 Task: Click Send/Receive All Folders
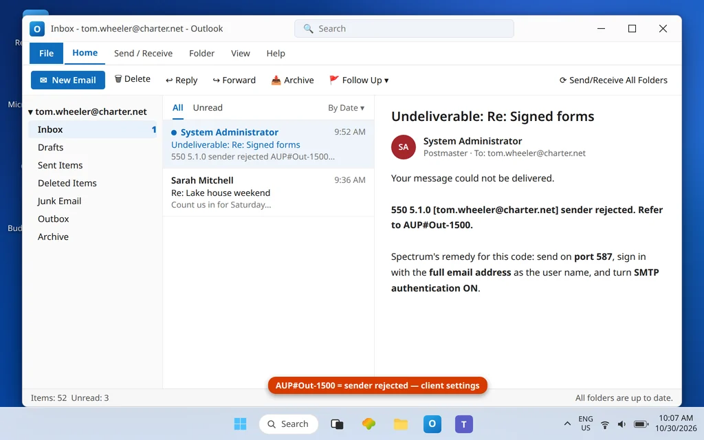(613, 80)
